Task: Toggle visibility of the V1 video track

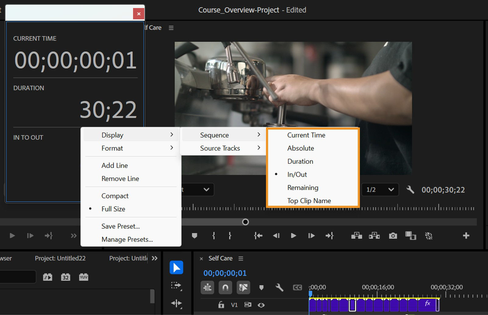Action: coord(261,305)
